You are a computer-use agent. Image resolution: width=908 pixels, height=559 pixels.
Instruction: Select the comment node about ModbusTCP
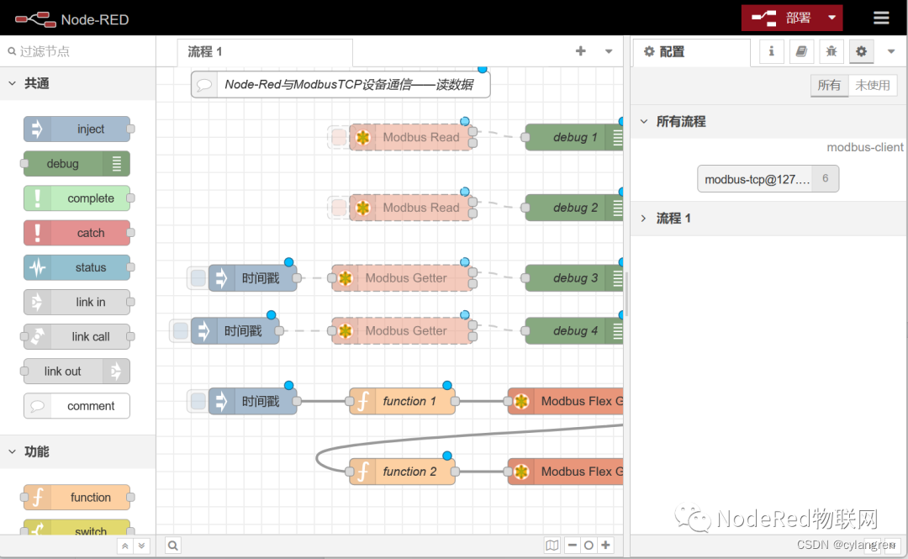[340, 85]
